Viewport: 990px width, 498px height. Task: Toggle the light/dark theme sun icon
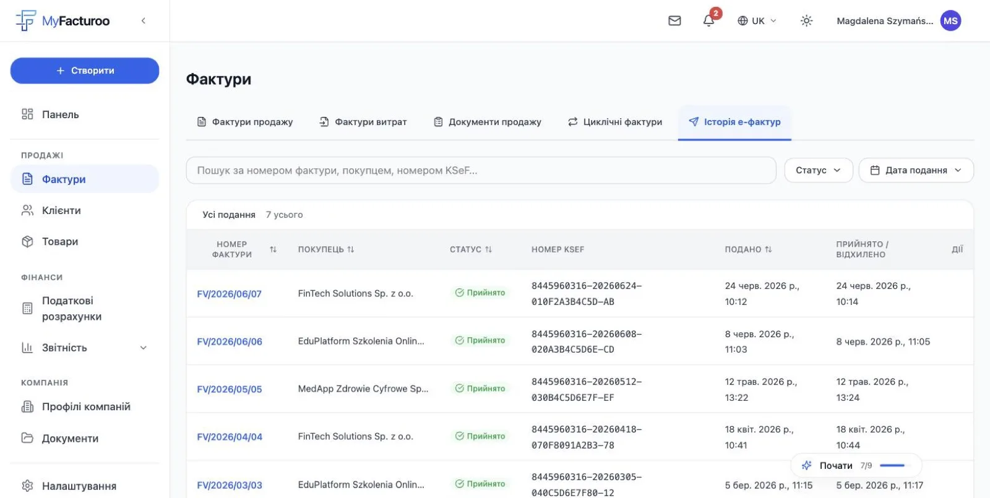[806, 20]
